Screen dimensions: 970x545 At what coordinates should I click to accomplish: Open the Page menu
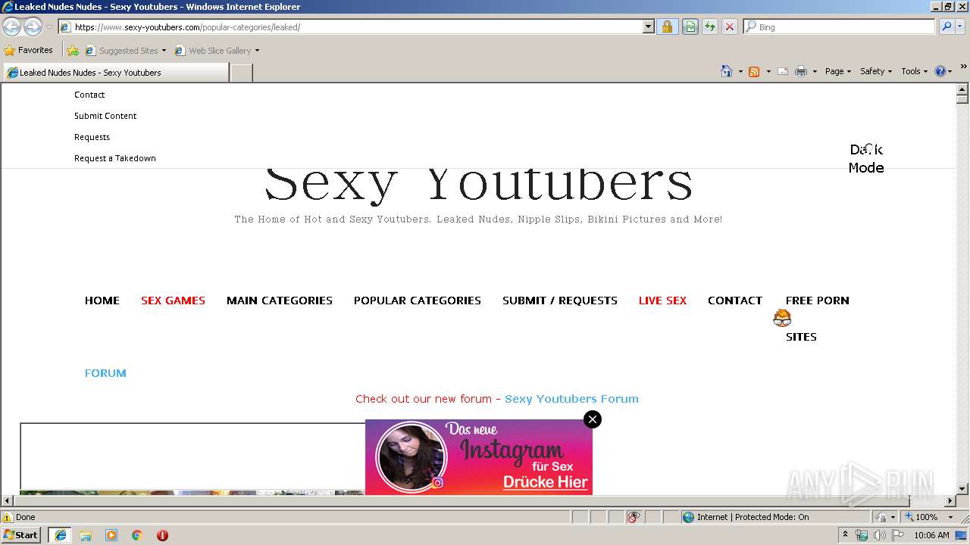pyautogui.click(x=837, y=71)
